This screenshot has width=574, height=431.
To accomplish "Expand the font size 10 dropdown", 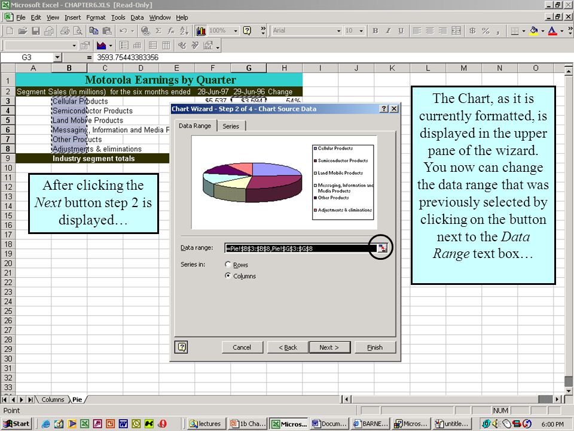I will pyautogui.click(x=361, y=31).
